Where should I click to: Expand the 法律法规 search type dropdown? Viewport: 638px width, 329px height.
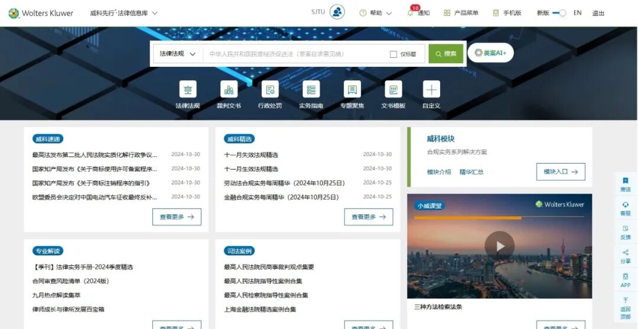click(x=177, y=54)
